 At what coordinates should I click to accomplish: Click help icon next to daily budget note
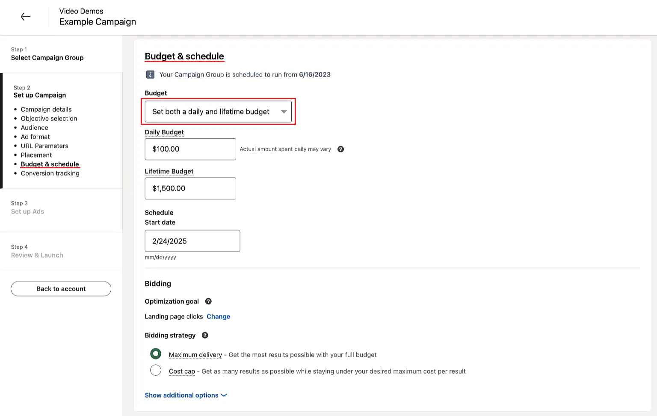point(340,149)
